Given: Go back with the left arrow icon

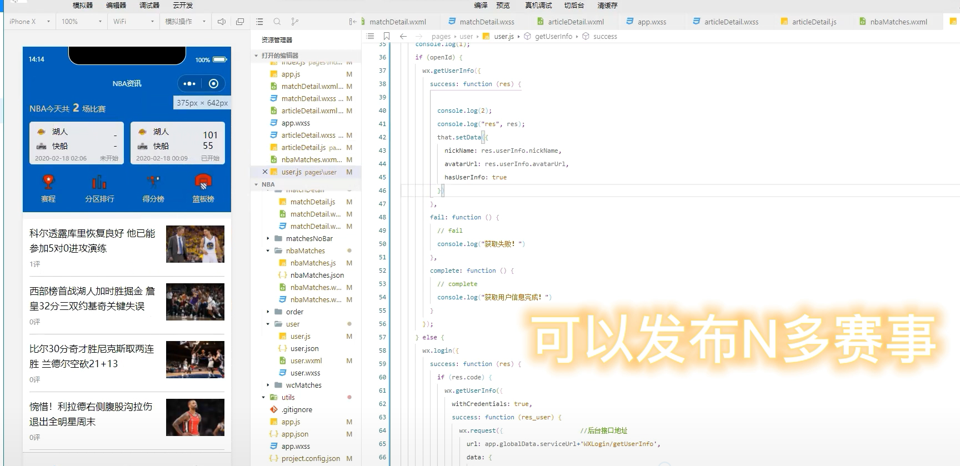Looking at the screenshot, I should [403, 36].
